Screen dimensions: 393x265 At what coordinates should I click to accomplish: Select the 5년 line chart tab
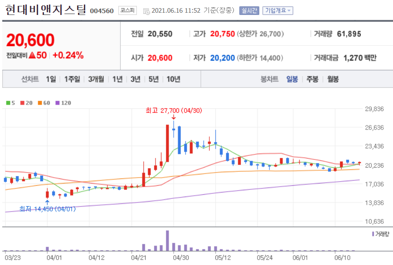coord(154,79)
